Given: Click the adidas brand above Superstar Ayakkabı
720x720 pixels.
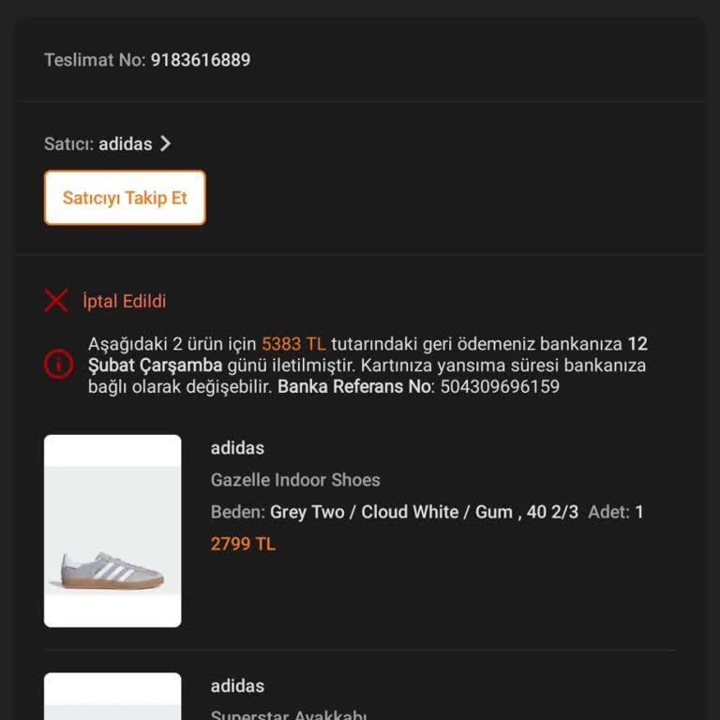Looking at the screenshot, I should pyautogui.click(x=237, y=686).
